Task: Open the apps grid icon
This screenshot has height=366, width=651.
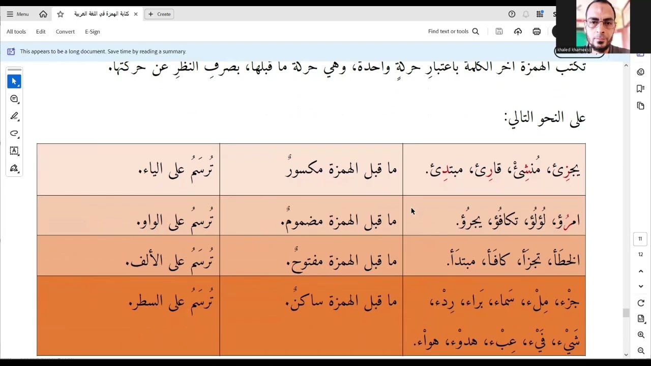Action: (540, 14)
